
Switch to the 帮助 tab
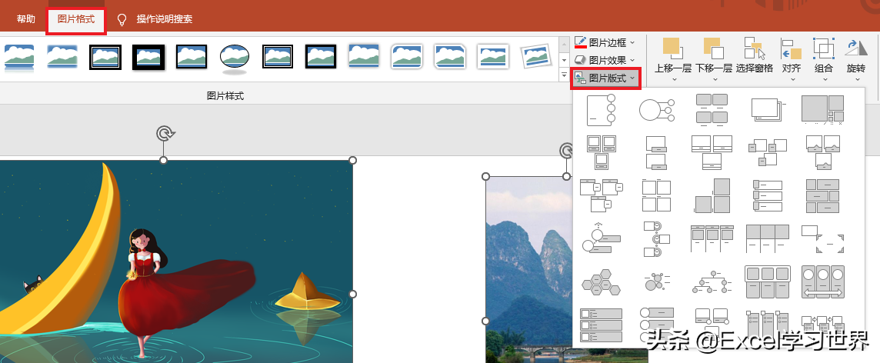click(x=26, y=19)
